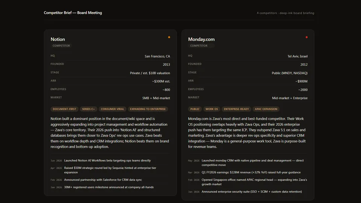Click '~$300M est.' ARR value

click(x=161, y=81)
